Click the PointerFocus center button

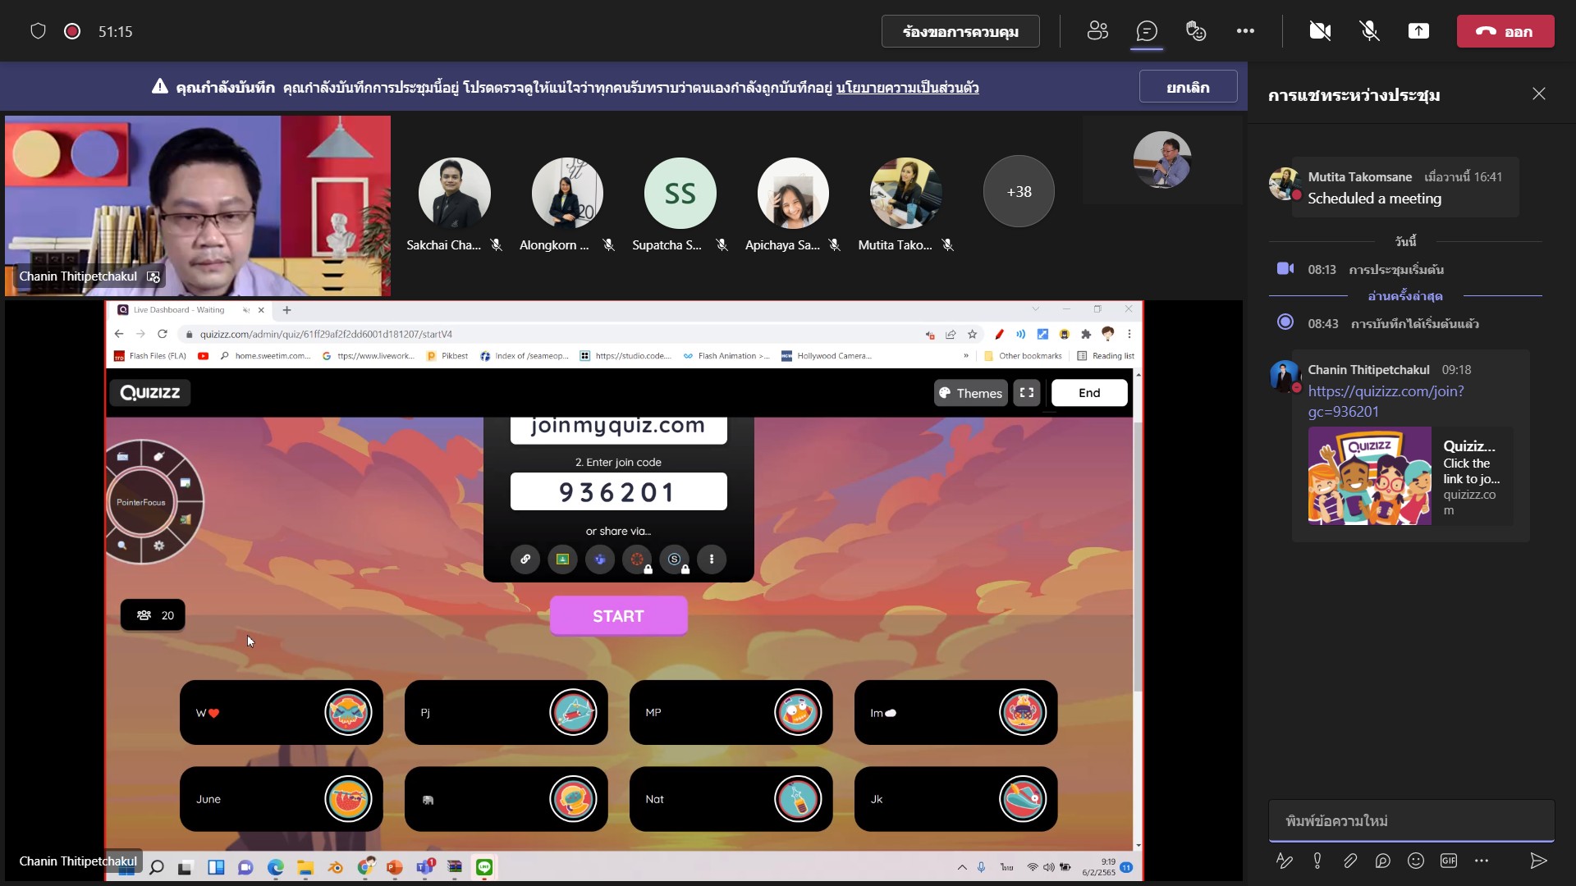(141, 502)
